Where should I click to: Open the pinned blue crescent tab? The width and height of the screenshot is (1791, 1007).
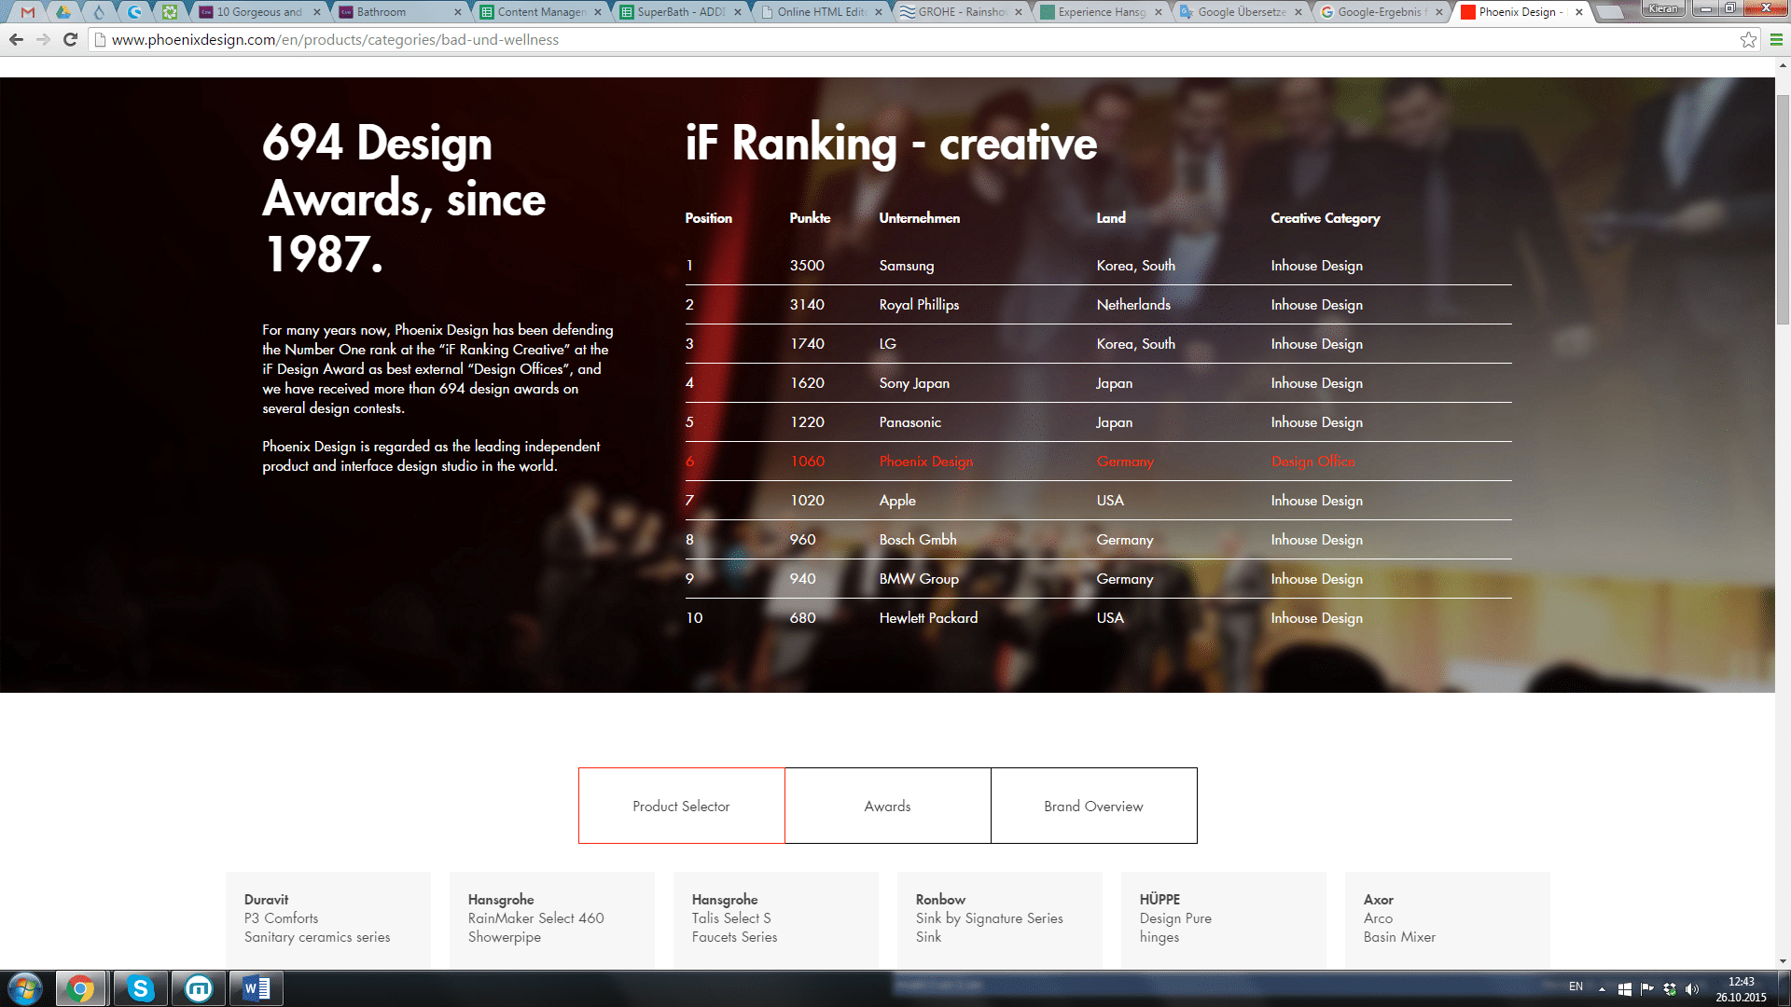[134, 12]
